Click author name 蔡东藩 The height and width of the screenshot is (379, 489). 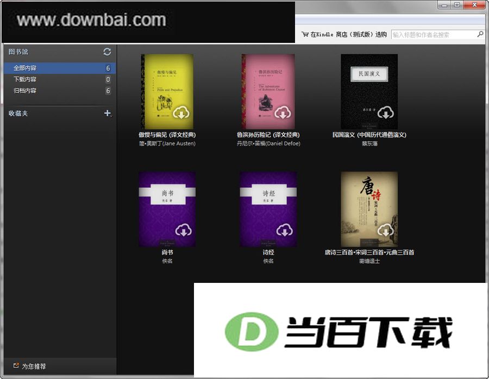(x=369, y=144)
